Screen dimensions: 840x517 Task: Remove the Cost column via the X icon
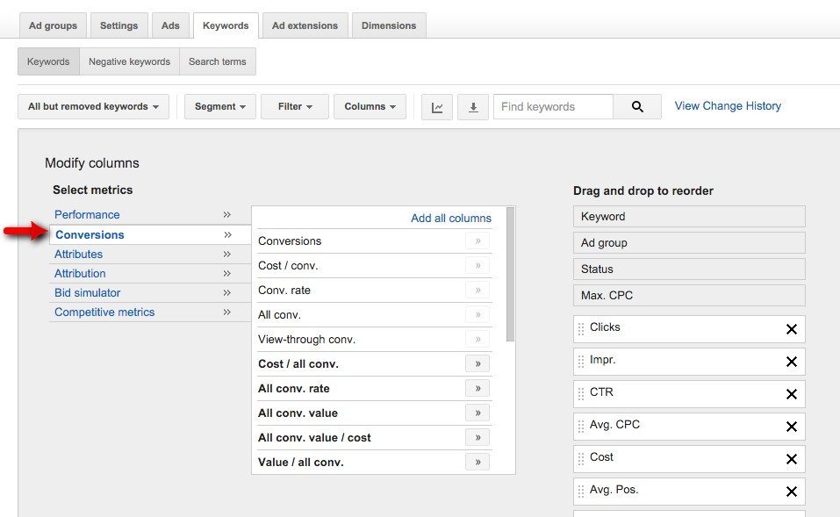(789, 458)
